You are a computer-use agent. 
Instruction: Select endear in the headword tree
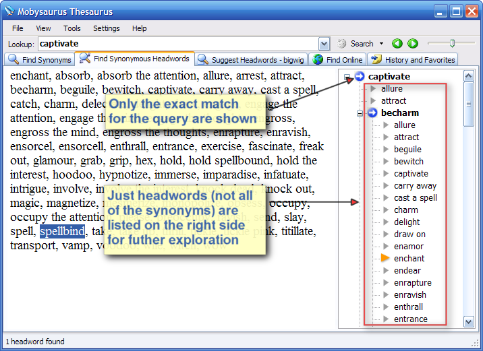(x=407, y=270)
